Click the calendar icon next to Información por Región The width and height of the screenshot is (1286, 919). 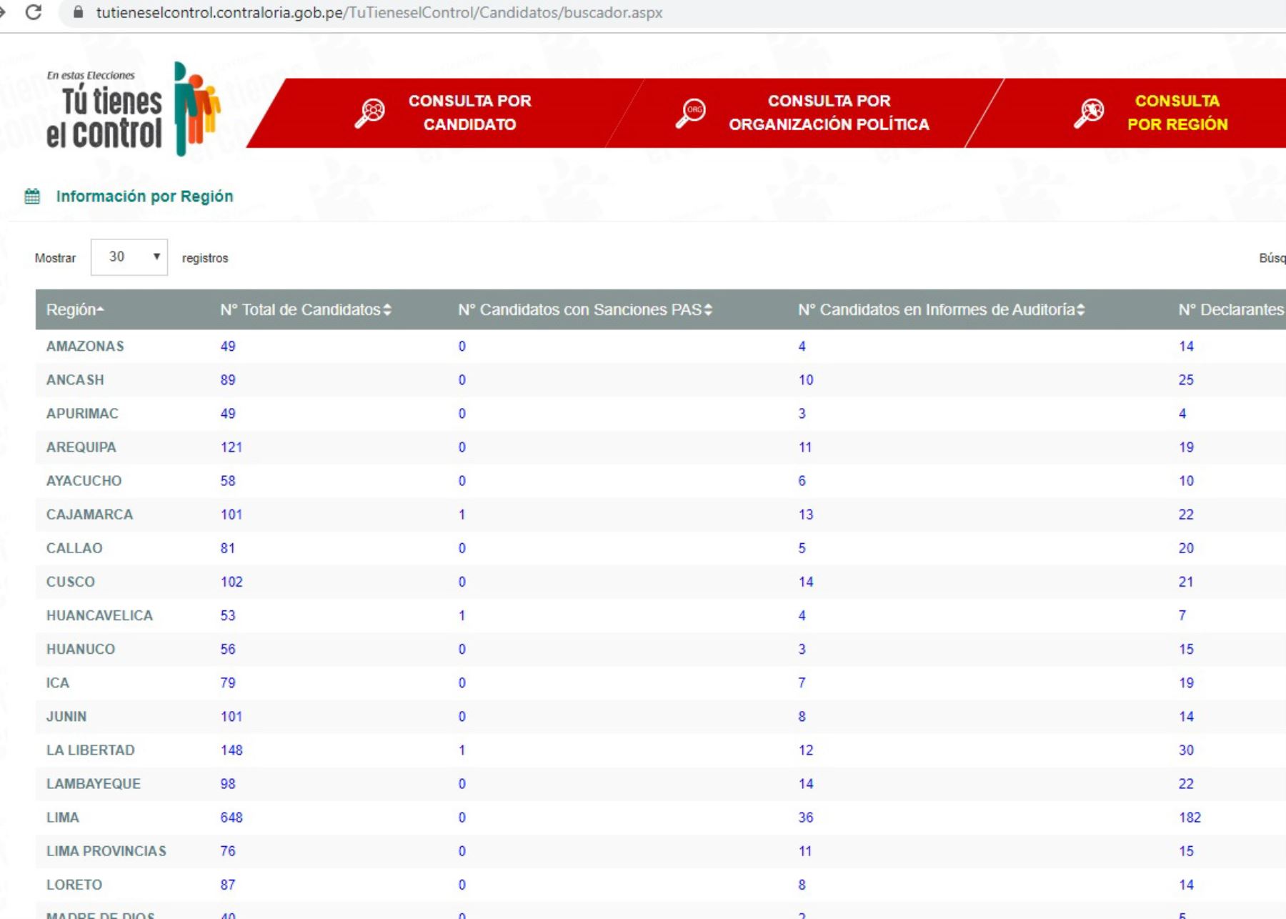[x=32, y=197]
